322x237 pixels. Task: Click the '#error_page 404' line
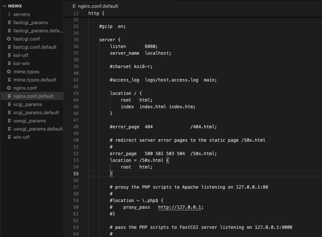(x=163, y=127)
